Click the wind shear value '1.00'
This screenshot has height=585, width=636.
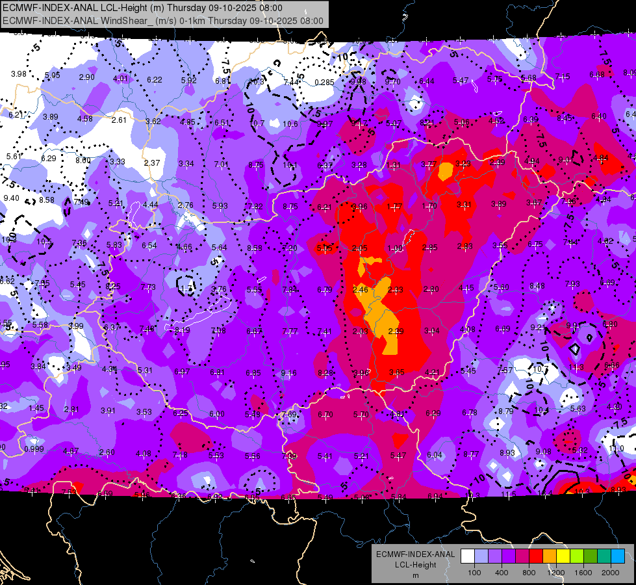point(395,248)
